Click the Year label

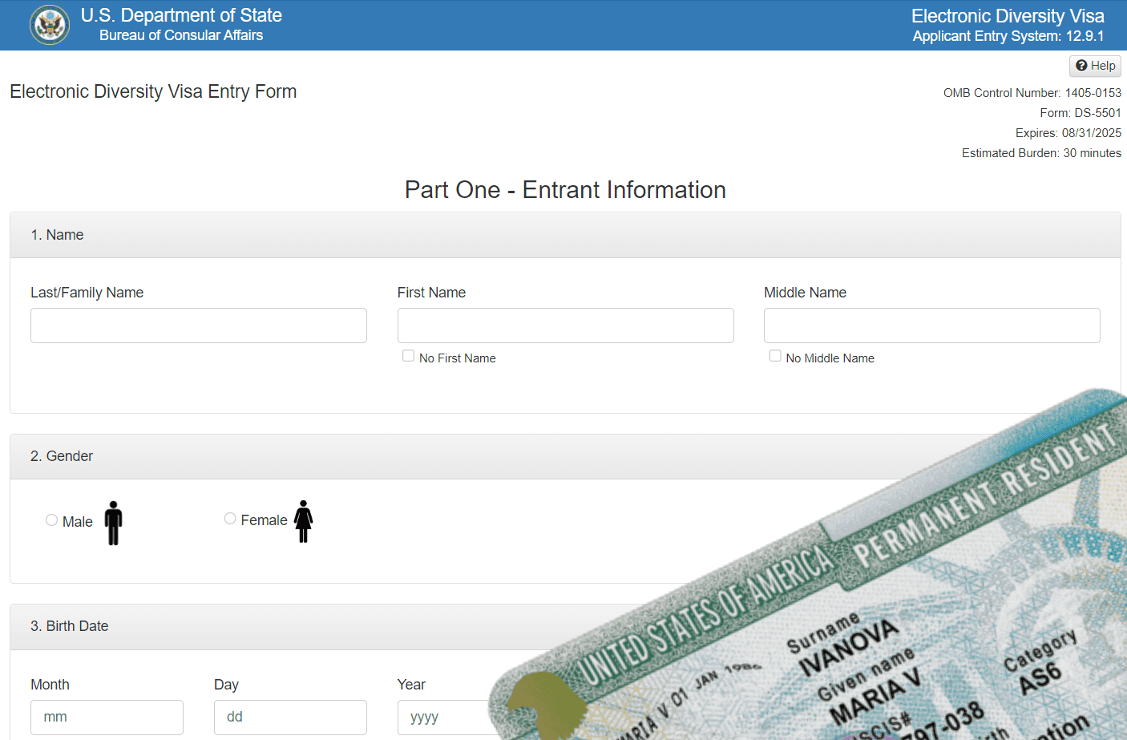411,685
